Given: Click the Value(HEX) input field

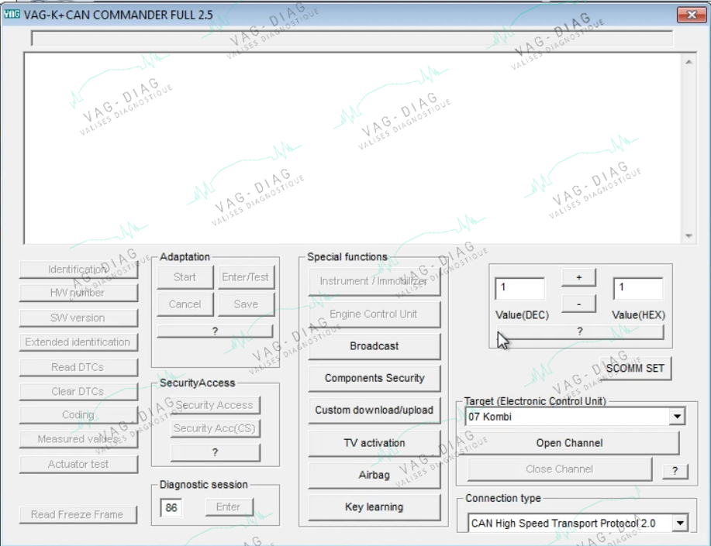Looking at the screenshot, I should (637, 289).
